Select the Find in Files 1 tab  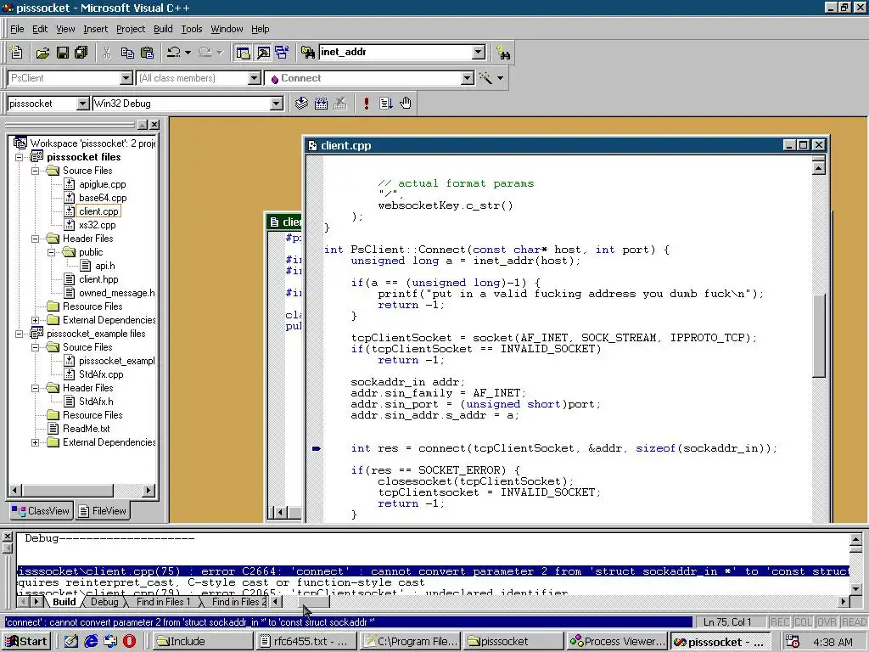click(163, 602)
